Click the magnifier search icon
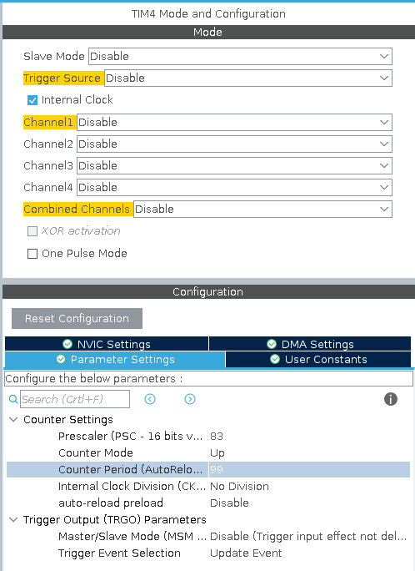Screen dimensions: 415x571 point(13,399)
